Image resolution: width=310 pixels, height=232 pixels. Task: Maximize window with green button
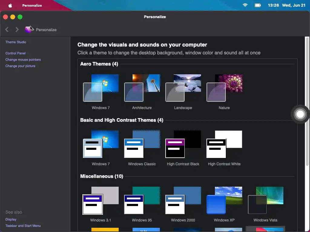click(x=20, y=17)
